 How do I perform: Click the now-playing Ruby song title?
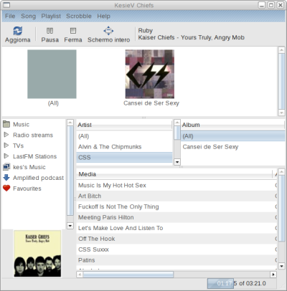pyautogui.click(x=145, y=31)
